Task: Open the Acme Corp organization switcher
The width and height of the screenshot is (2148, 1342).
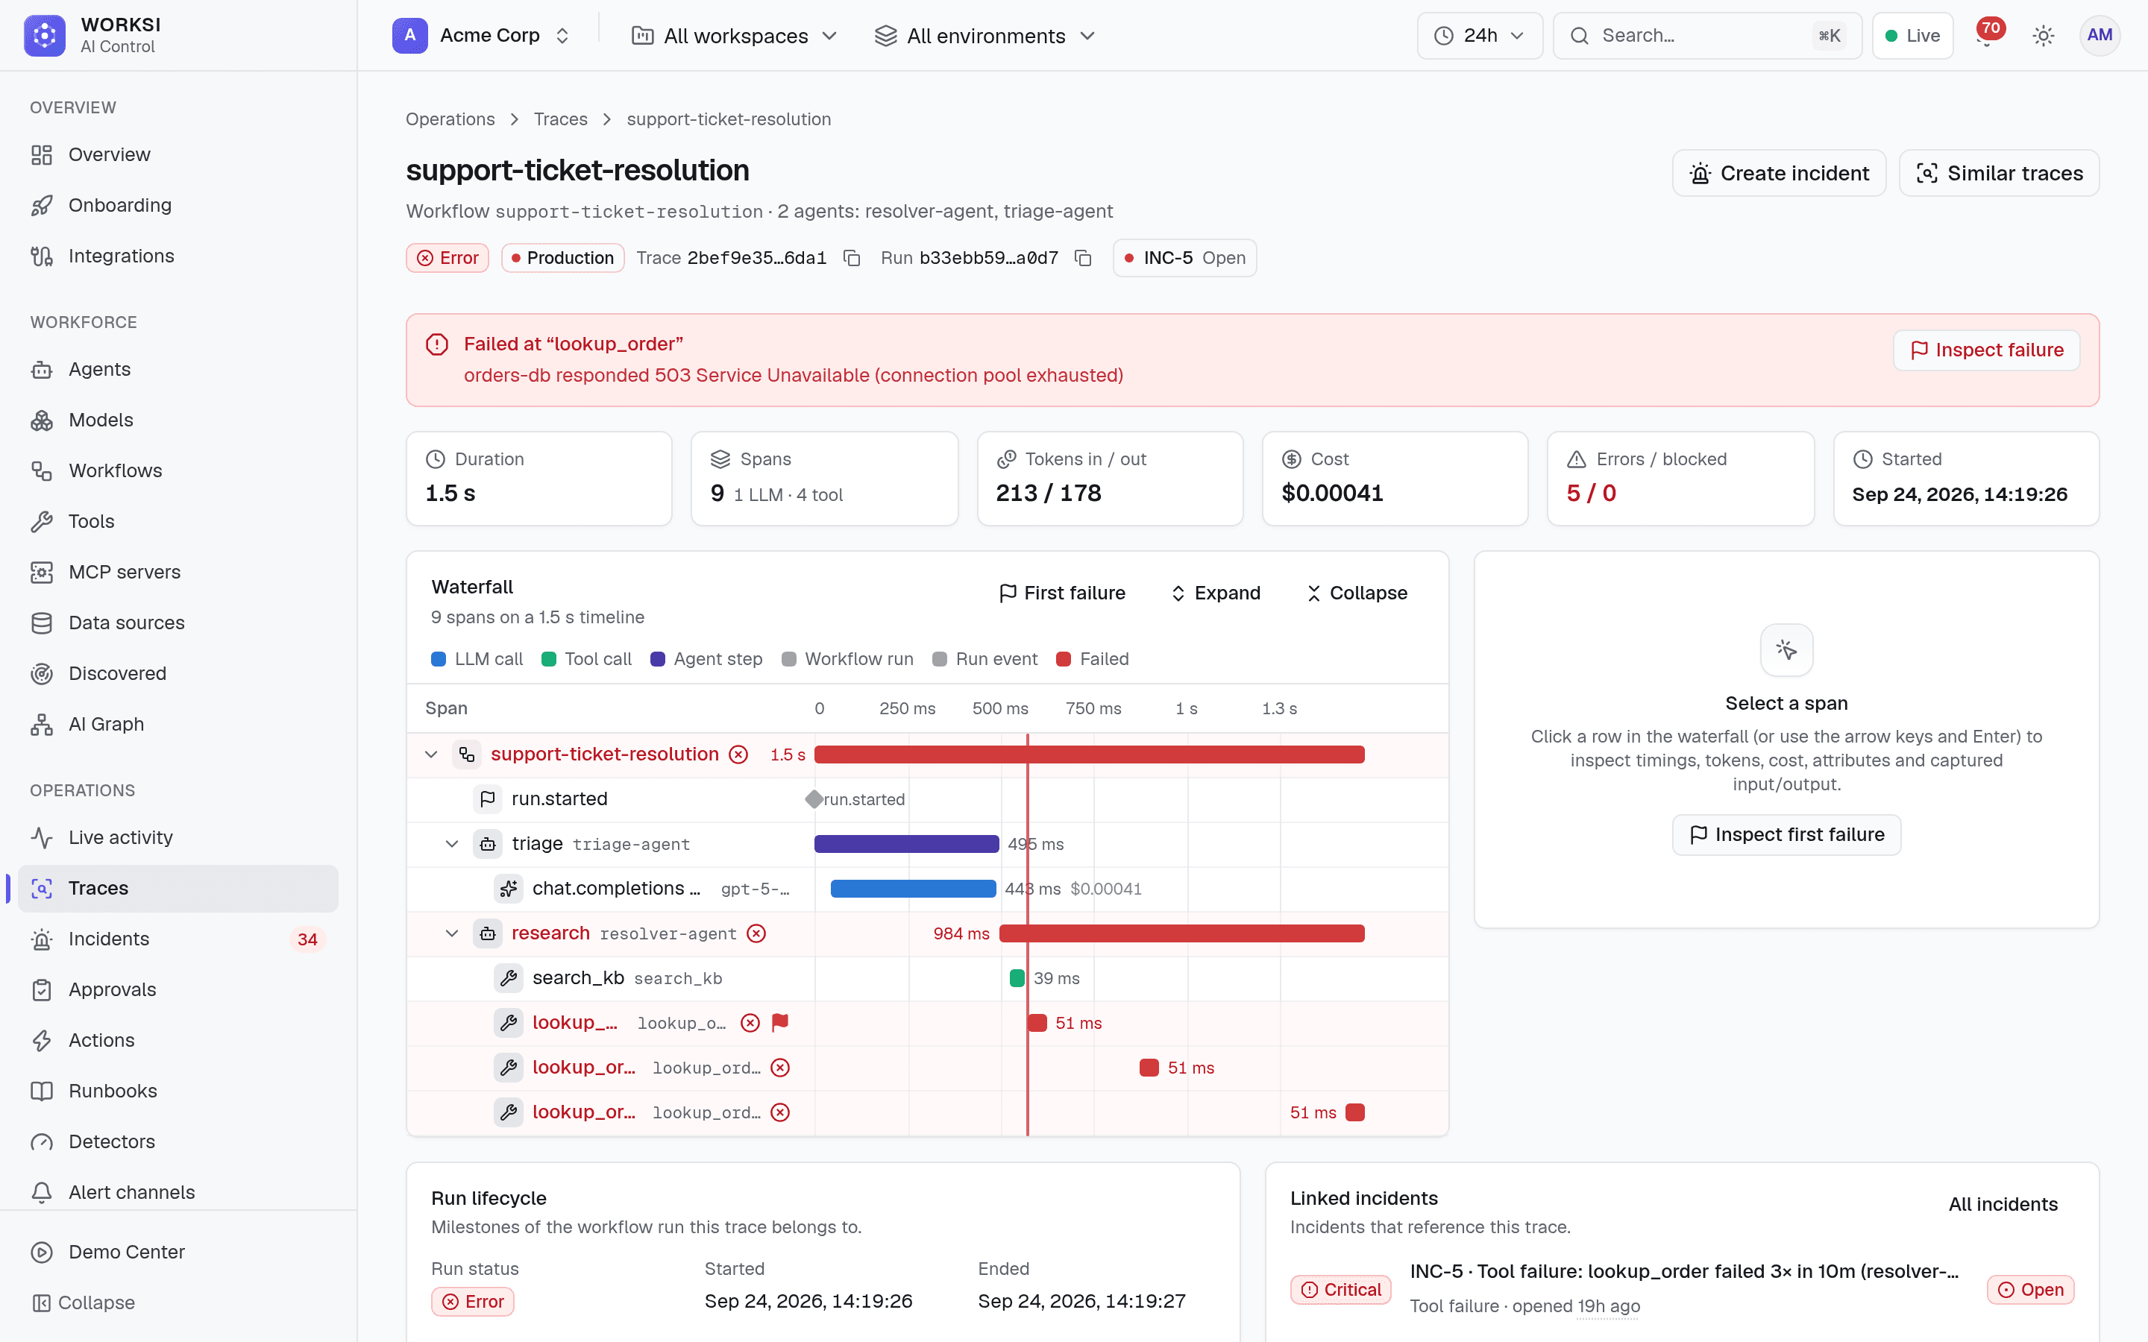Action: 482,36
